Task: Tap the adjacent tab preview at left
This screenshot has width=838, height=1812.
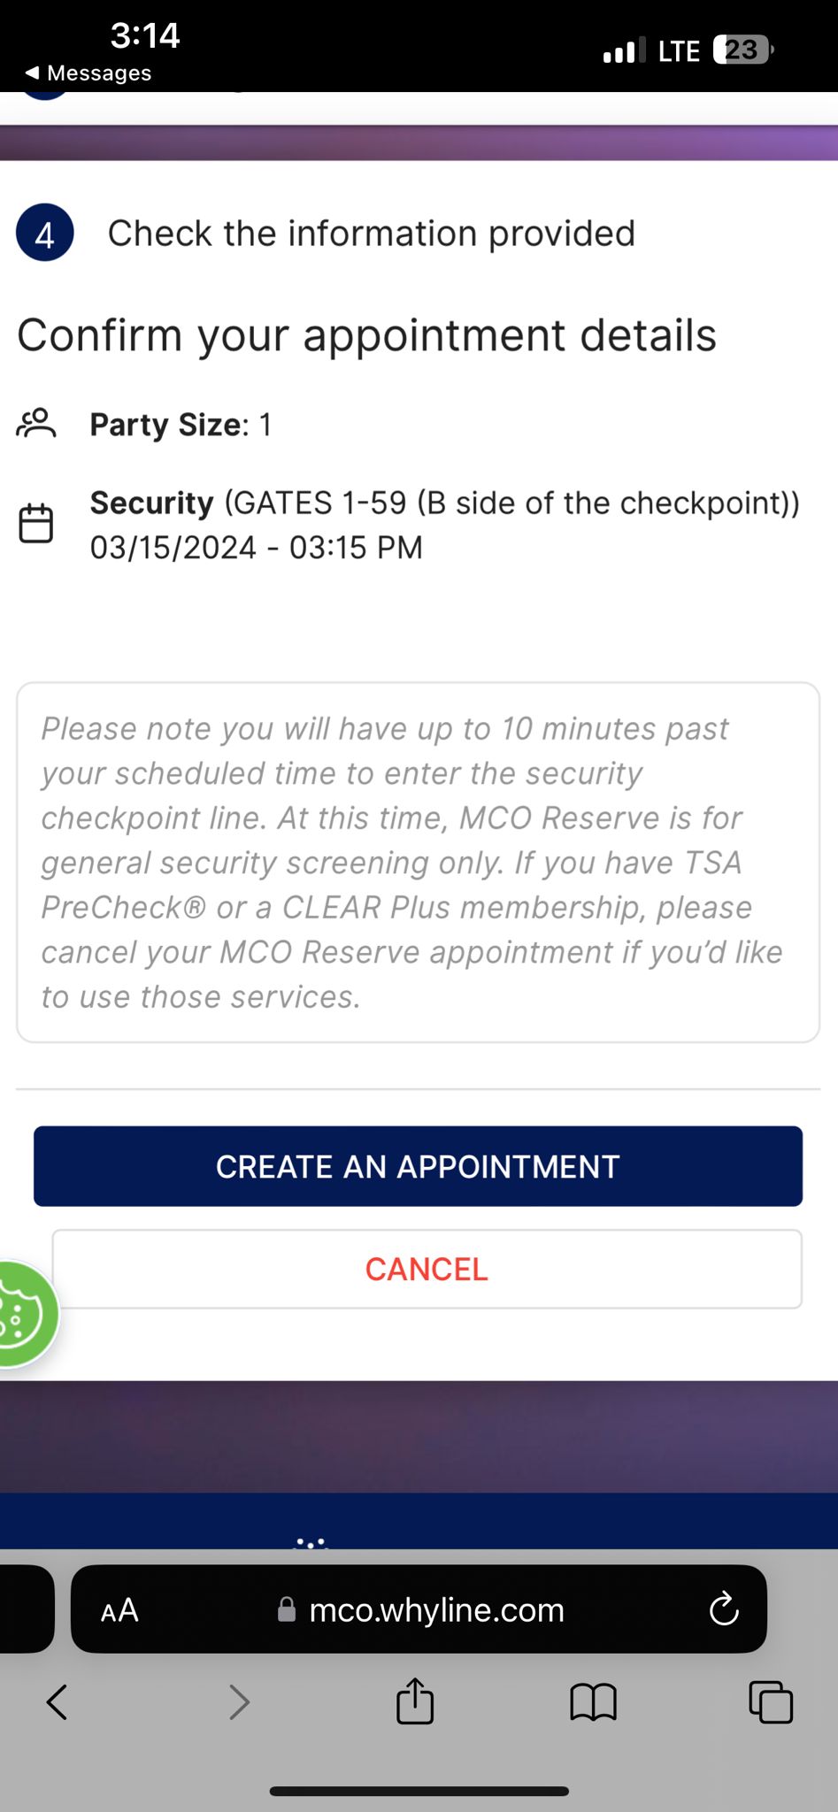Action: click(x=25, y=1609)
